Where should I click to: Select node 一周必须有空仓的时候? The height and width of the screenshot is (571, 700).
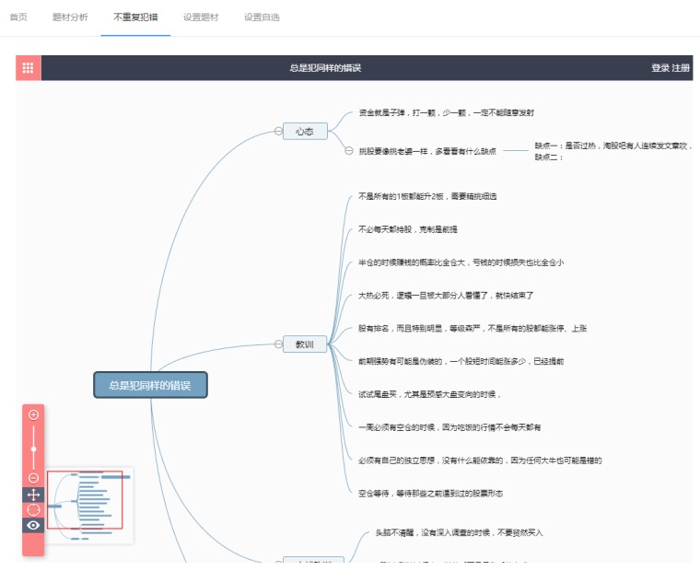[449, 427]
